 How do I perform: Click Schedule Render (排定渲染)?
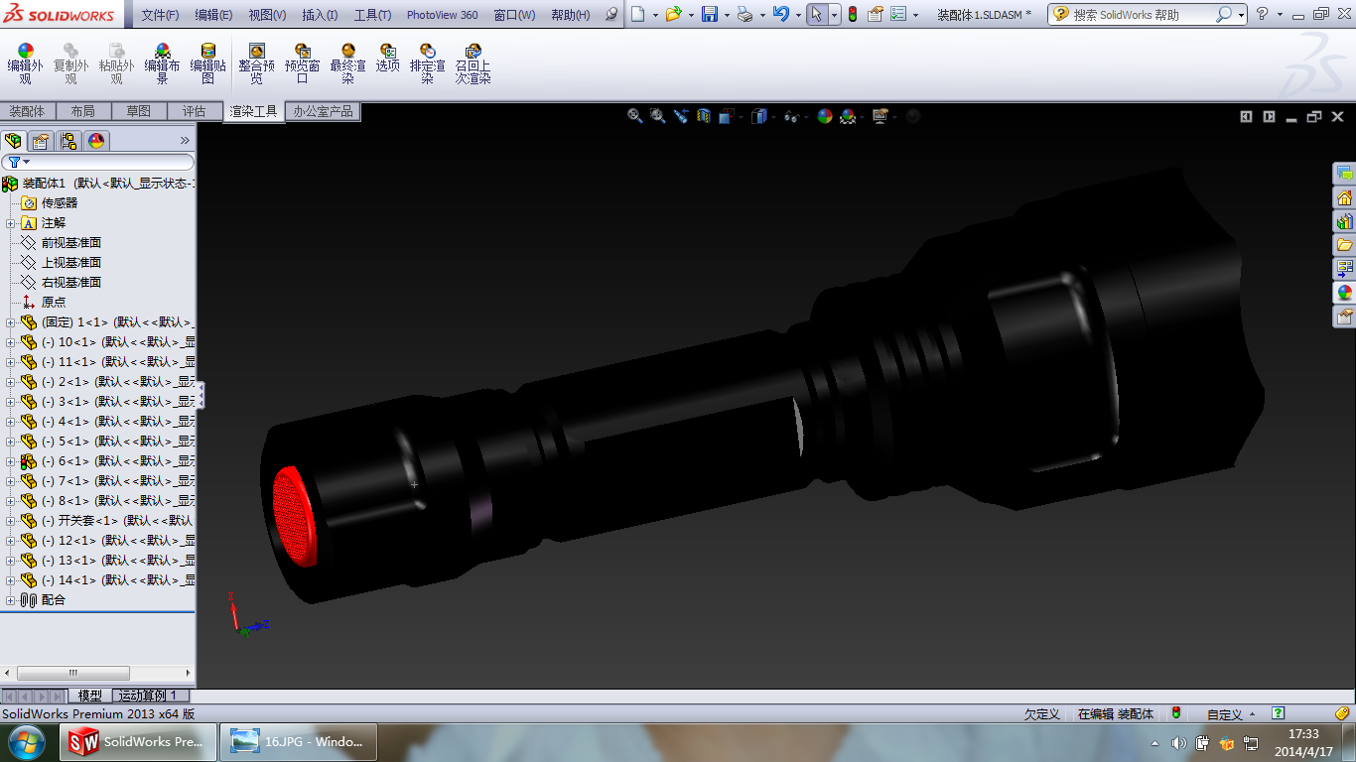(x=427, y=63)
